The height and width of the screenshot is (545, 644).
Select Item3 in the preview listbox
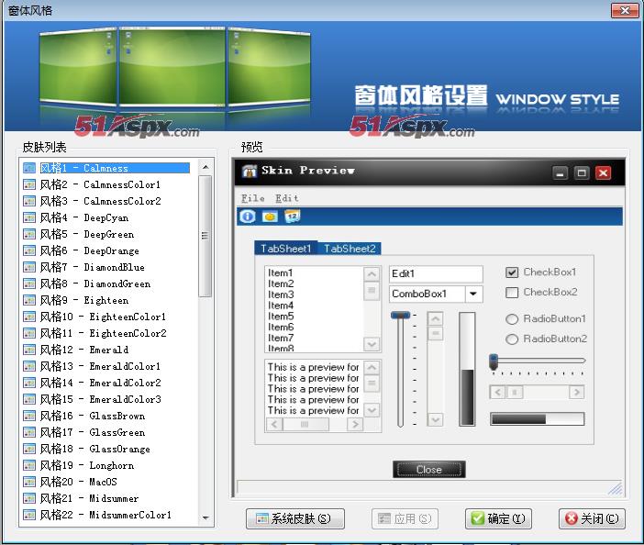(281, 295)
